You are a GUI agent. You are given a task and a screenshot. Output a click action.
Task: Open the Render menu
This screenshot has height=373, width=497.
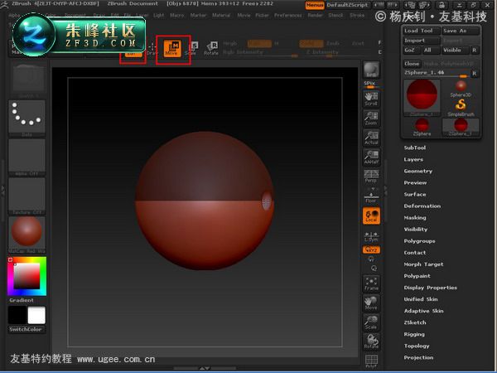[x=315, y=15]
